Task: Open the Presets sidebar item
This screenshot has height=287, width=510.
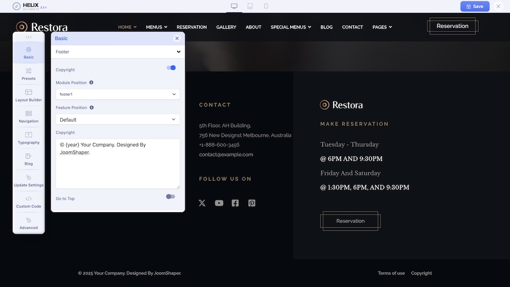Action: pyautogui.click(x=29, y=74)
